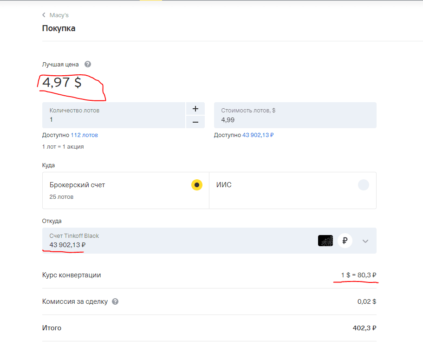Open help icon next to Лучшая цена
The height and width of the screenshot is (347, 423).
pos(88,65)
